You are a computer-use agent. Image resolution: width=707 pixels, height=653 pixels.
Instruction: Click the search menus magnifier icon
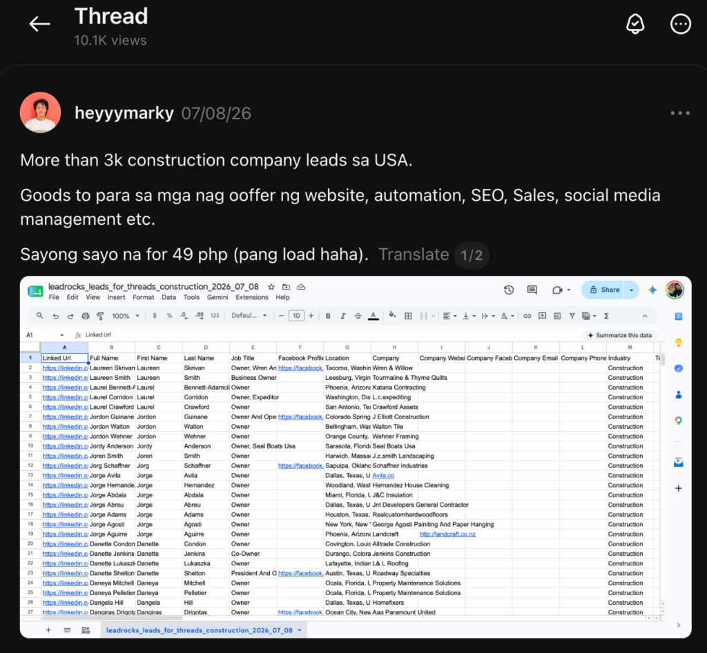click(39, 316)
